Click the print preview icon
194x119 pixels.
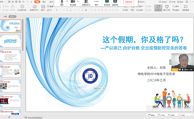click(20, 2)
